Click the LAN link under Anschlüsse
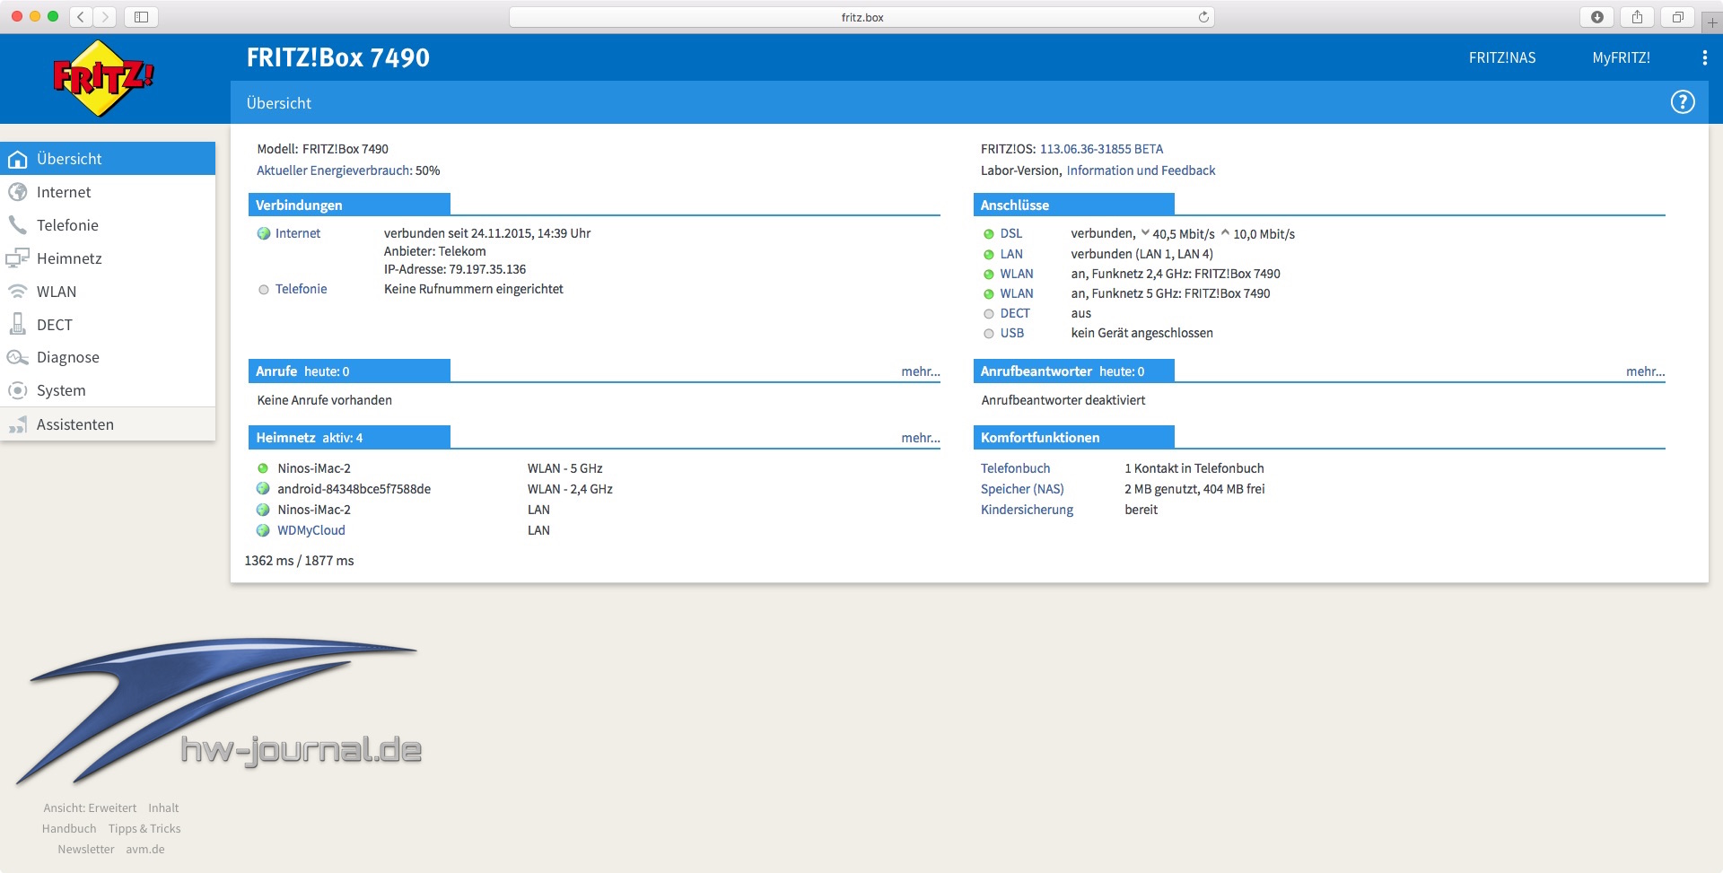The width and height of the screenshot is (1723, 873). pyautogui.click(x=1011, y=254)
